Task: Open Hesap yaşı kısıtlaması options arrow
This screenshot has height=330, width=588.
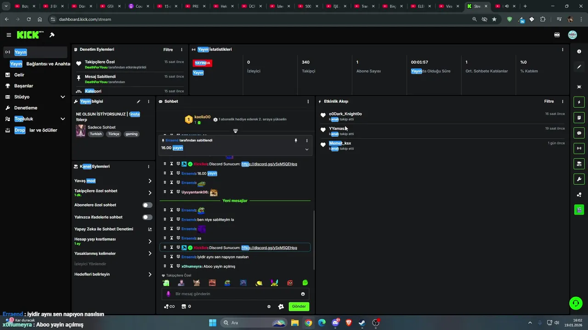Action: (150, 242)
